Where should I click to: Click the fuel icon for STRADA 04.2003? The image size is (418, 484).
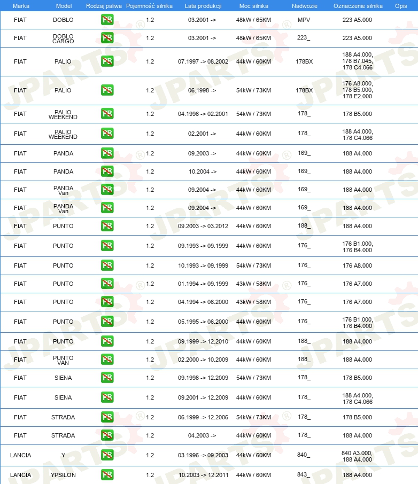(107, 435)
